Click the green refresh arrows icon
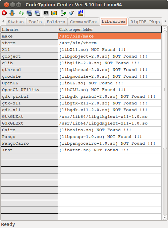 pyautogui.click(x=21, y=13)
